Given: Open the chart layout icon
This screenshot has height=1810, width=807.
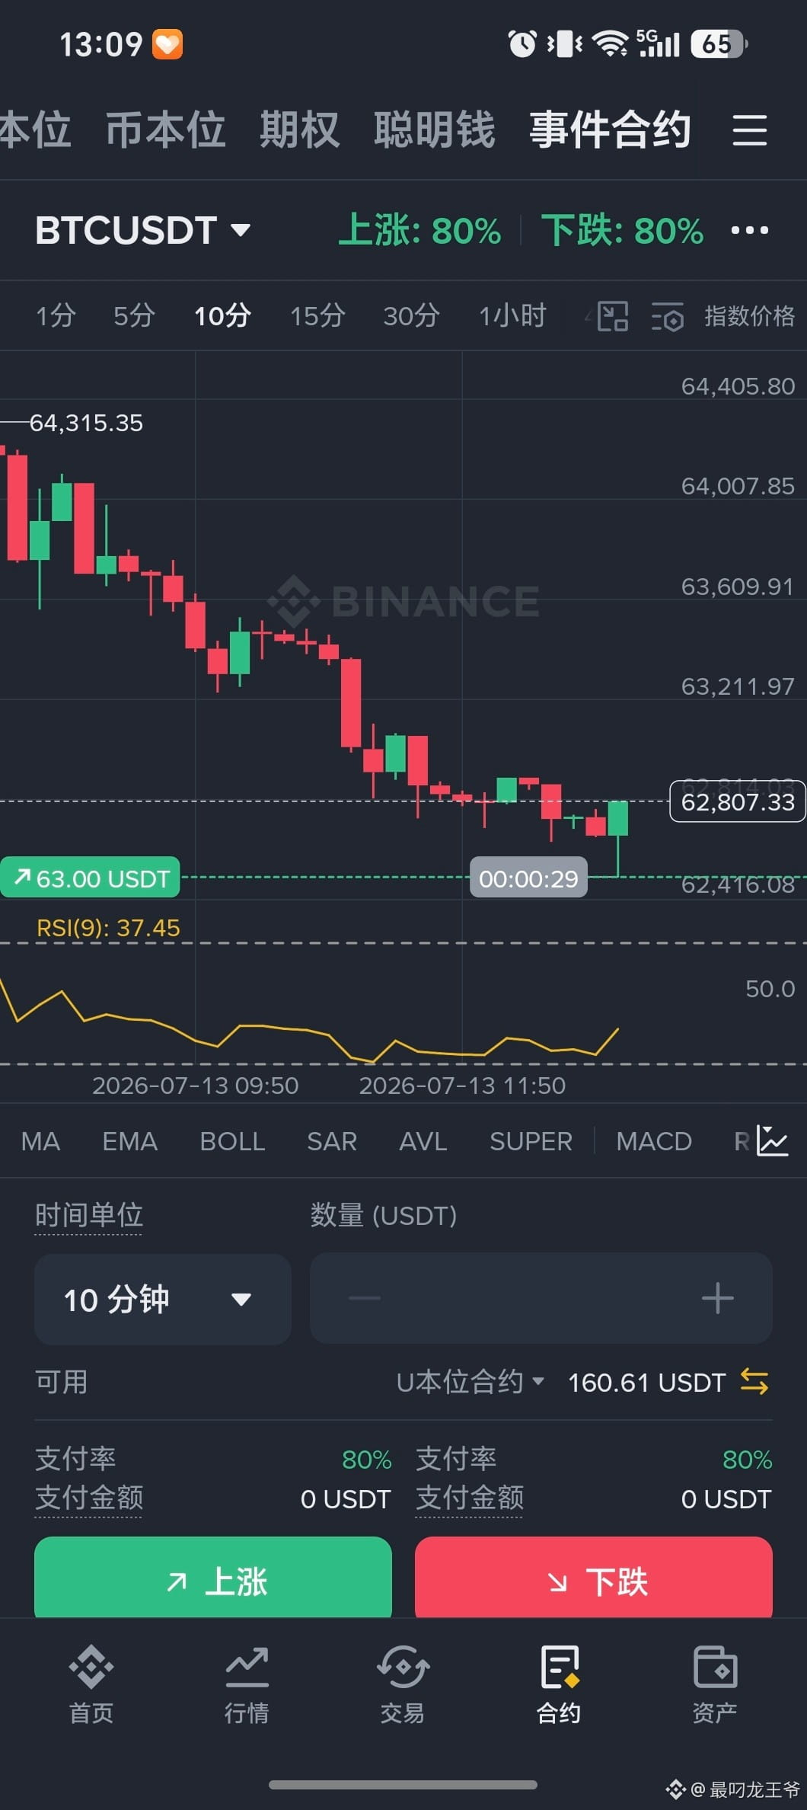Looking at the screenshot, I should pos(612,315).
